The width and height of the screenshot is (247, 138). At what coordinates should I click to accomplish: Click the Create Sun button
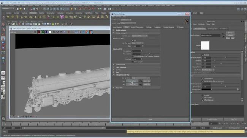pyautogui.click(x=132, y=81)
